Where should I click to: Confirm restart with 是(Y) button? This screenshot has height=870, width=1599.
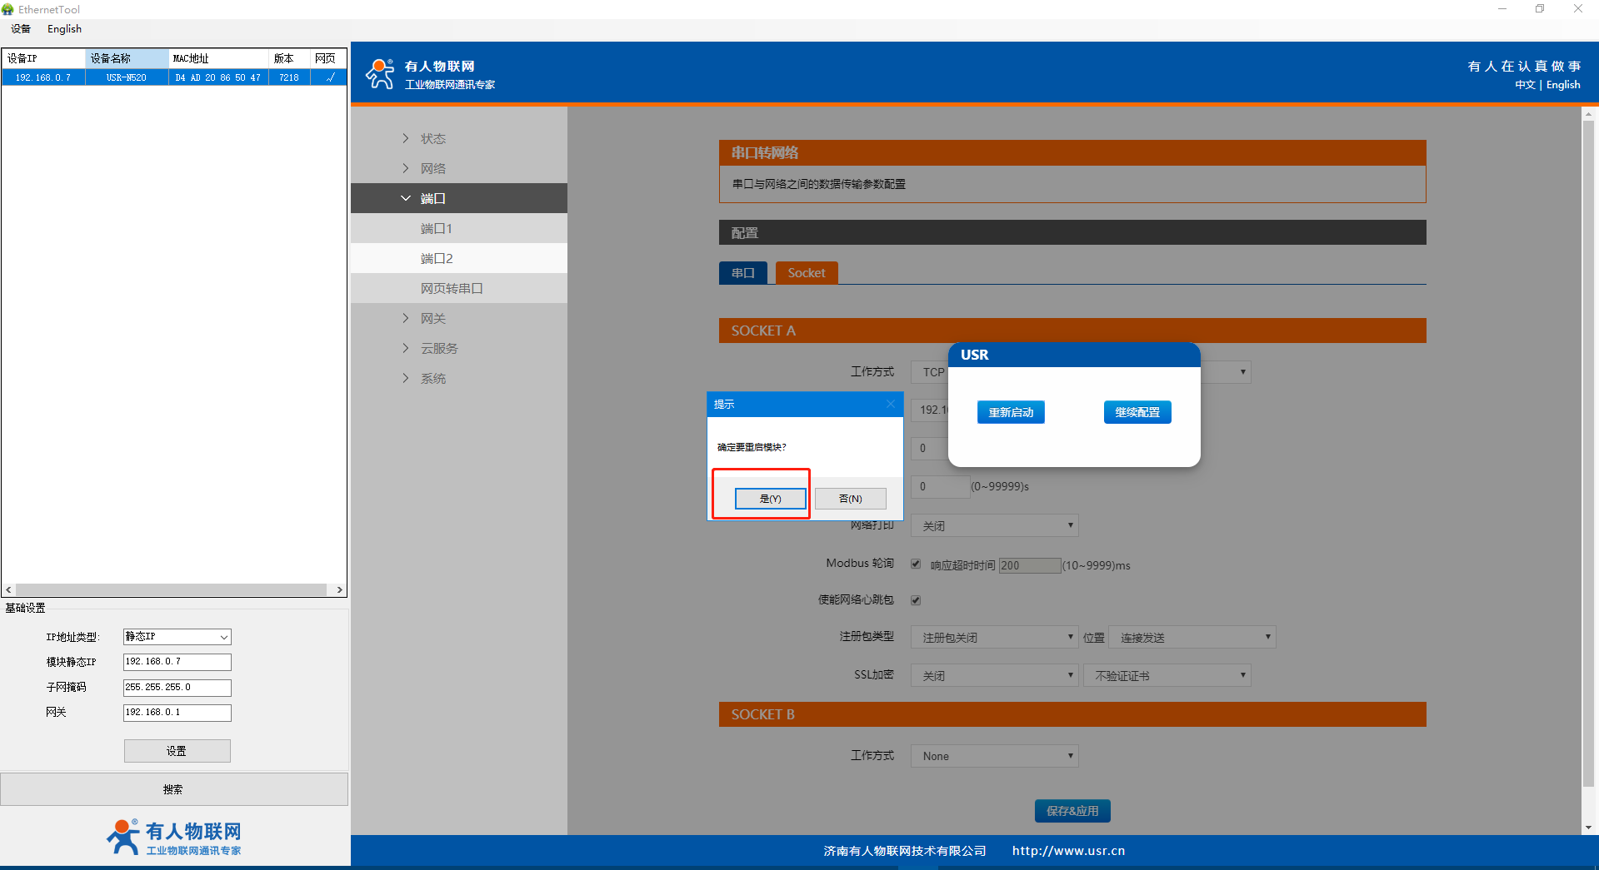coord(770,499)
